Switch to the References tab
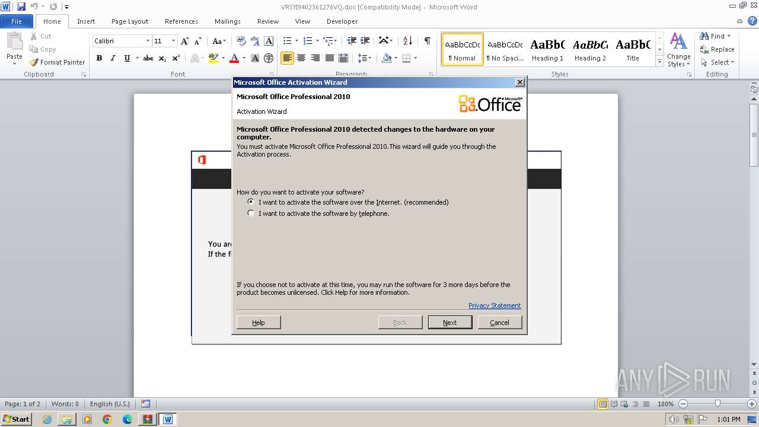The height and width of the screenshot is (427, 759). click(x=181, y=21)
